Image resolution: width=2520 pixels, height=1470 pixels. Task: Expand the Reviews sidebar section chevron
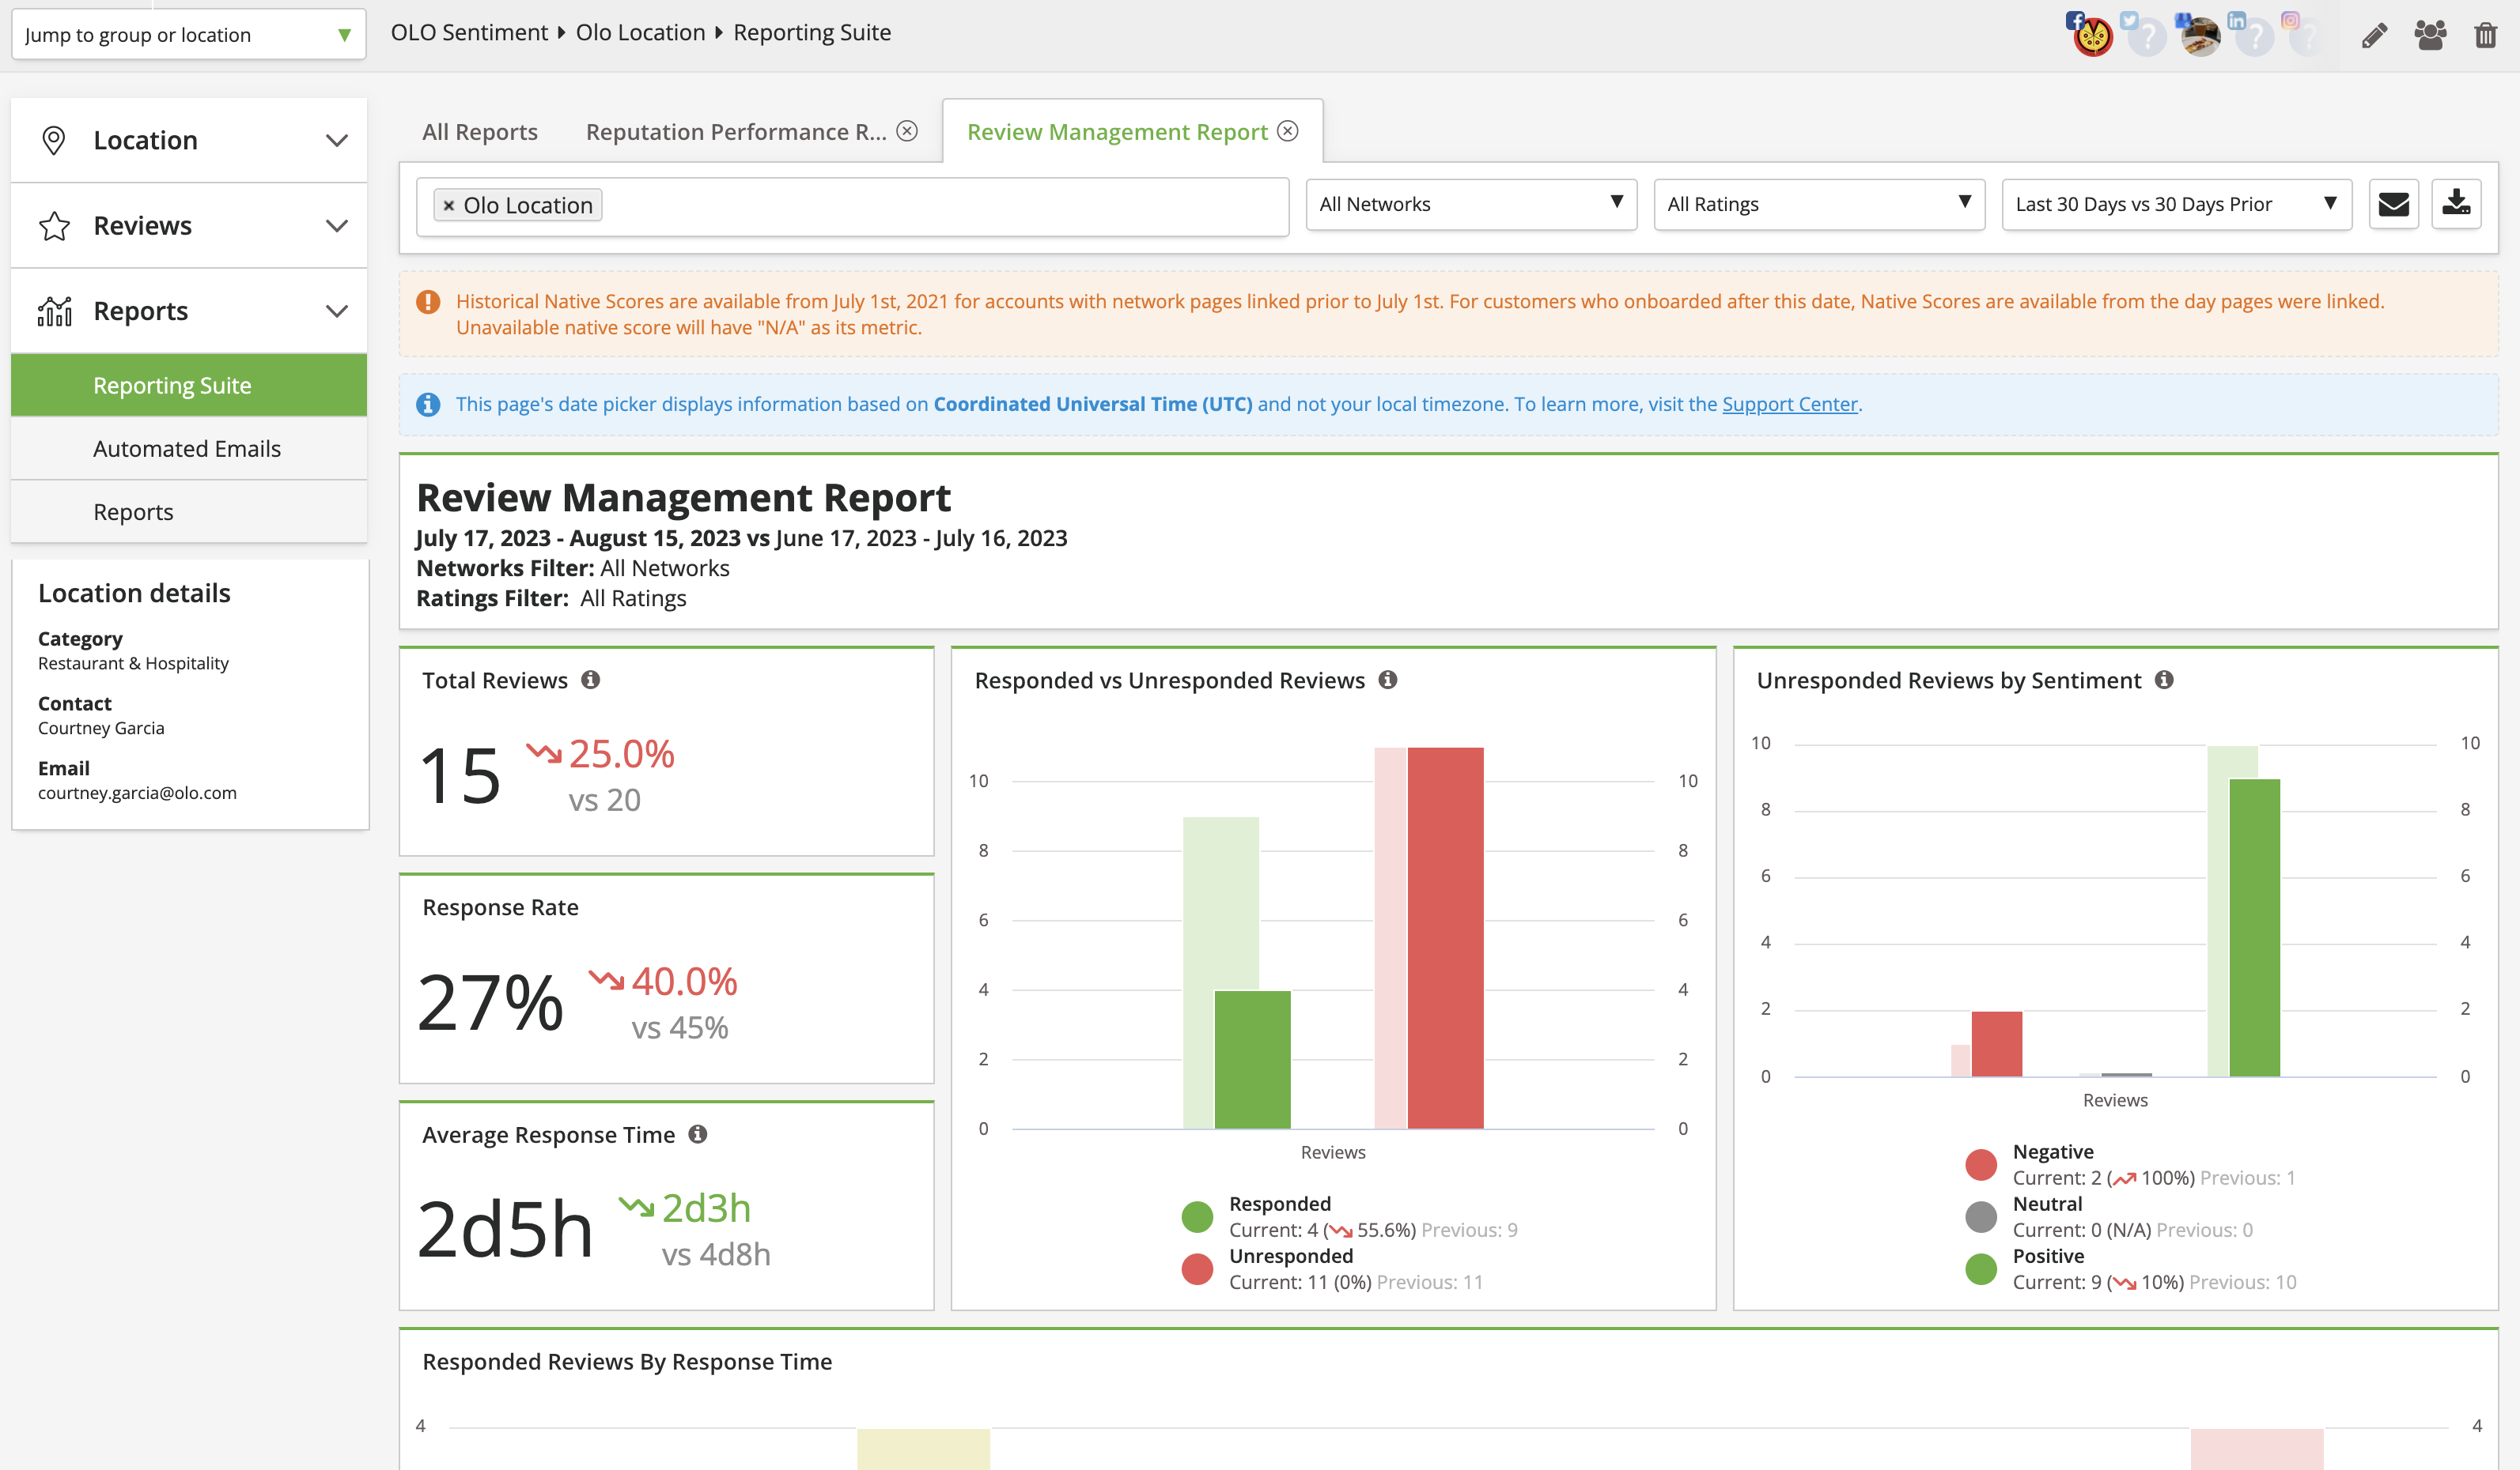[337, 226]
